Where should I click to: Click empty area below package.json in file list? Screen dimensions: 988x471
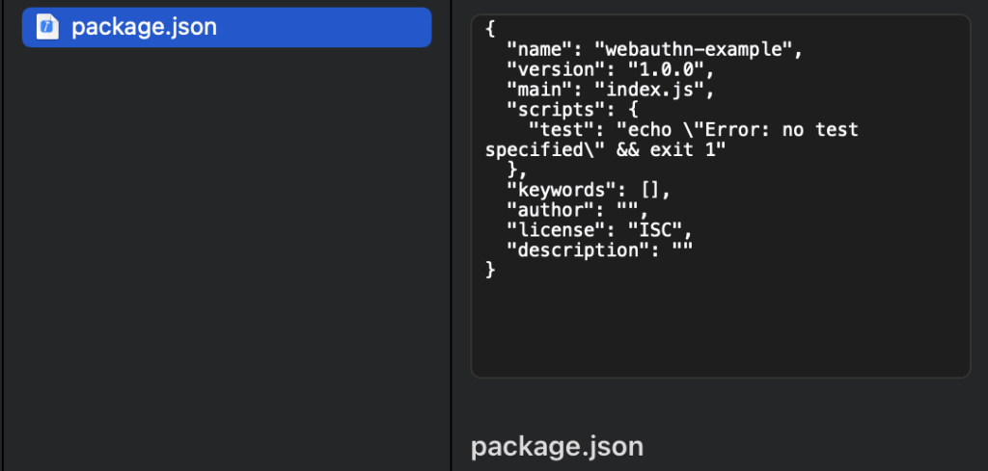pos(227,241)
